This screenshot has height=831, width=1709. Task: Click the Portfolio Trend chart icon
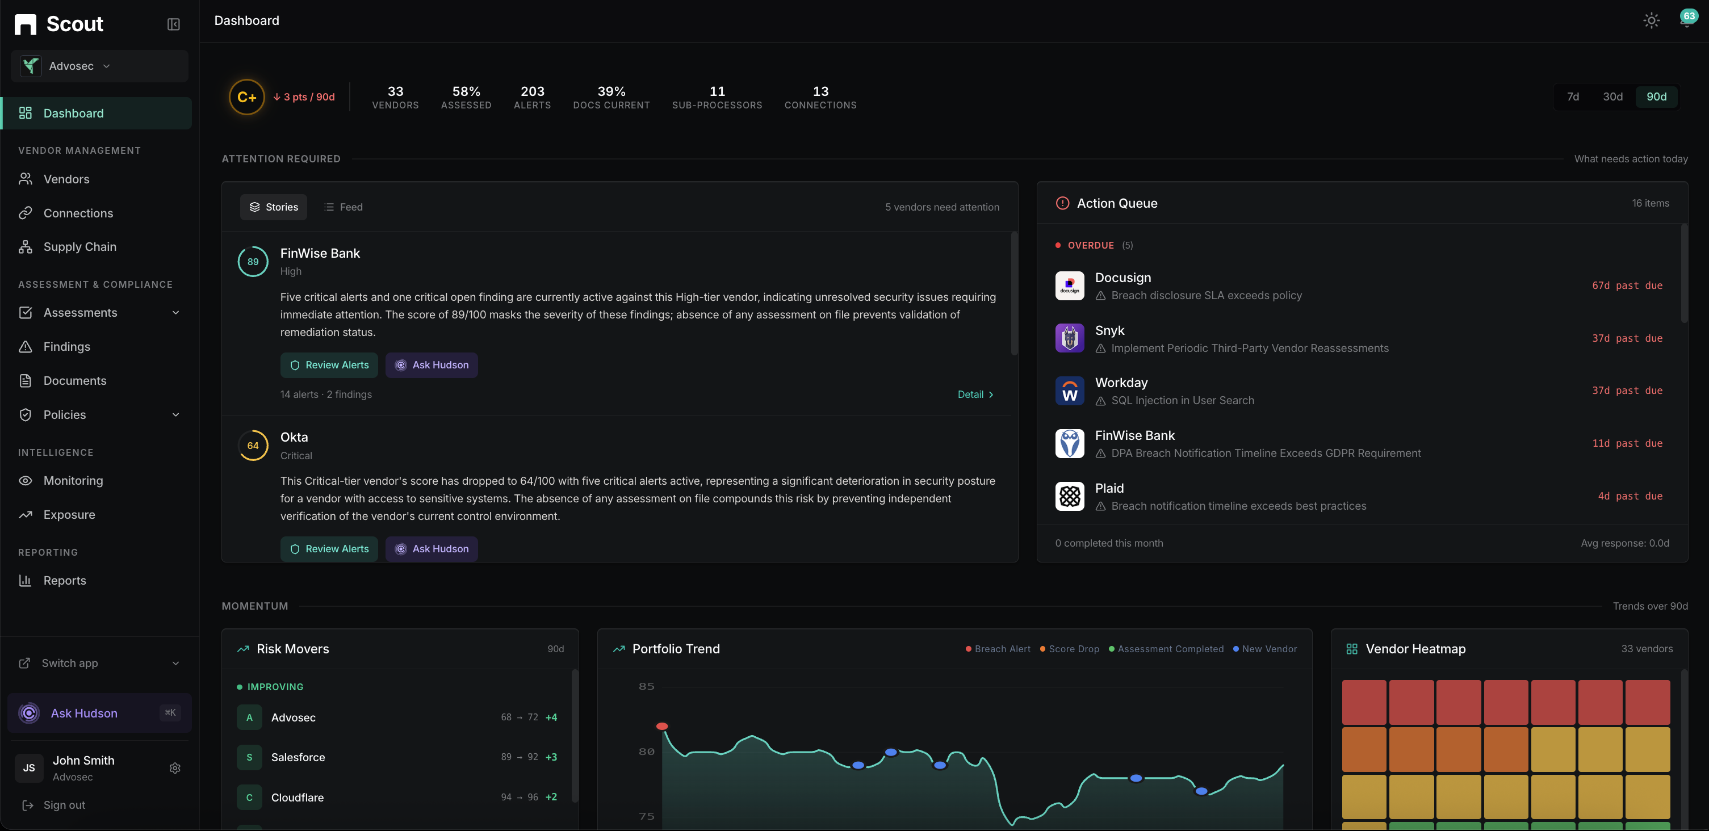coord(619,649)
